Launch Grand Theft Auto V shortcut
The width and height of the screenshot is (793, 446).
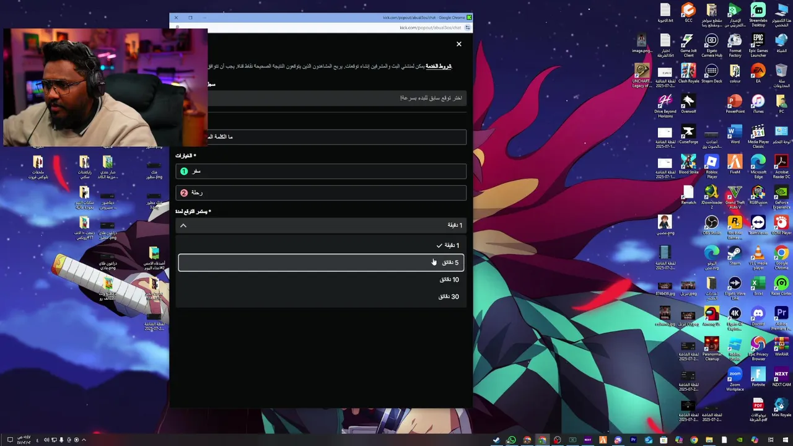point(735,197)
